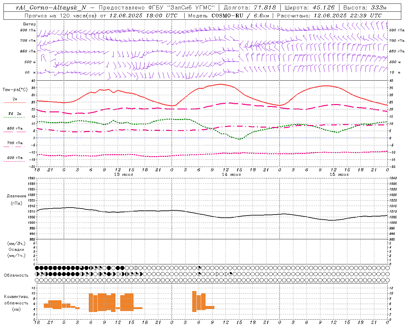Click the 985 pressure tick on left axis
406x325 pixels.
33,239
